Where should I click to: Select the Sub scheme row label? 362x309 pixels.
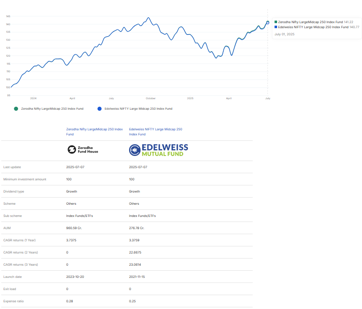13,216
